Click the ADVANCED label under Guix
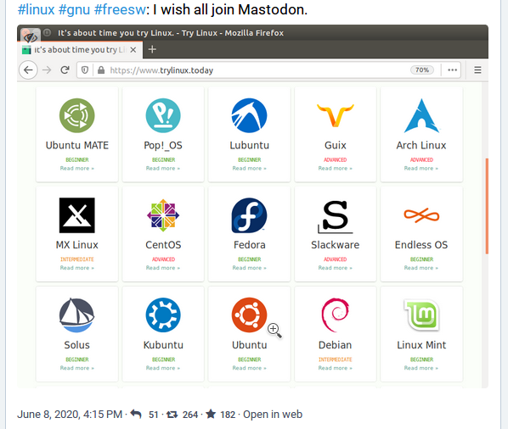The width and height of the screenshot is (508, 429). click(336, 159)
